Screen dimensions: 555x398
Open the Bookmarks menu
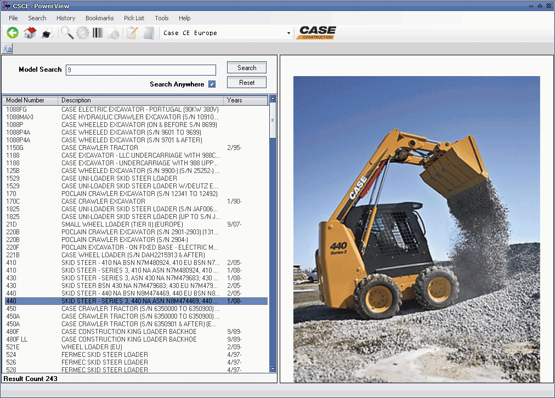[99, 18]
